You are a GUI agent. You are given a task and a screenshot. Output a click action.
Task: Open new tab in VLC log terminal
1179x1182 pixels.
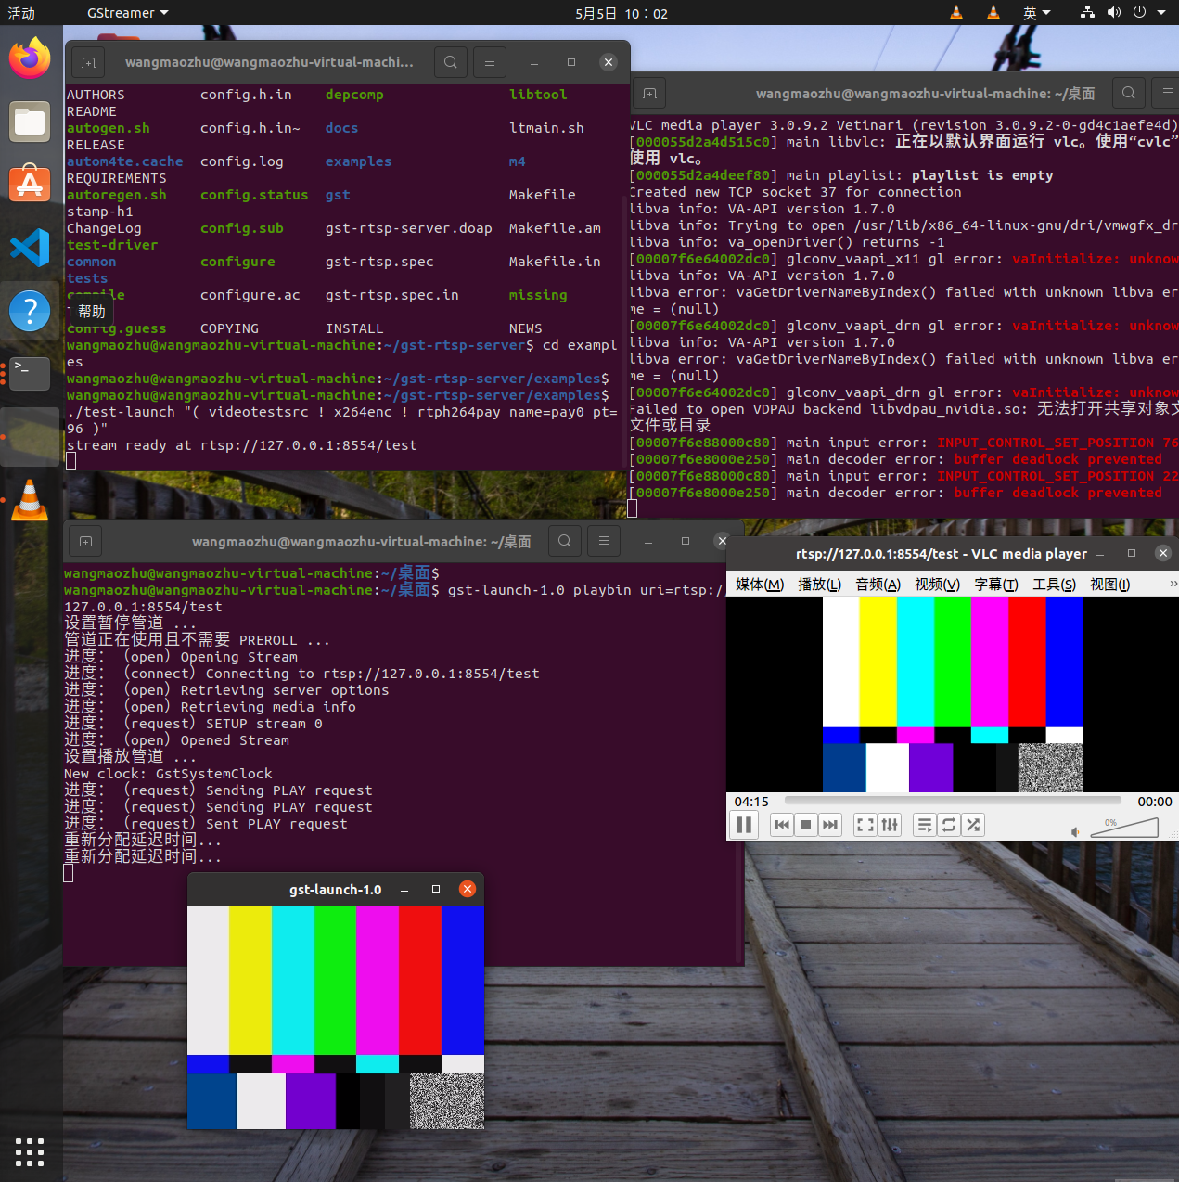click(649, 93)
